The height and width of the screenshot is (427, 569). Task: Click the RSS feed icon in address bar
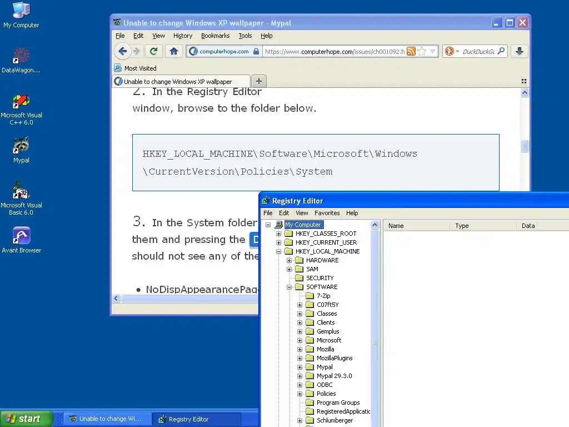(411, 51)
